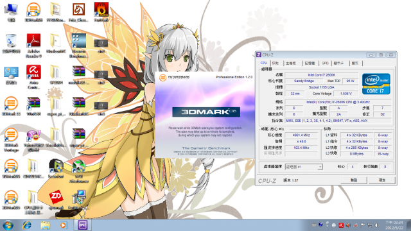Open Internet Explorer from the taskbar
Screen dimensions: 411x231
27,225
